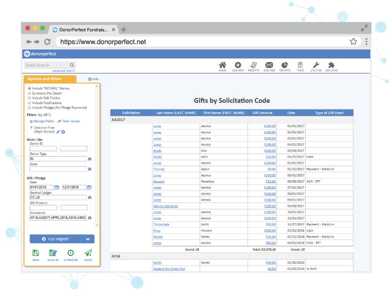Hide the options panel

click(93, 79)
